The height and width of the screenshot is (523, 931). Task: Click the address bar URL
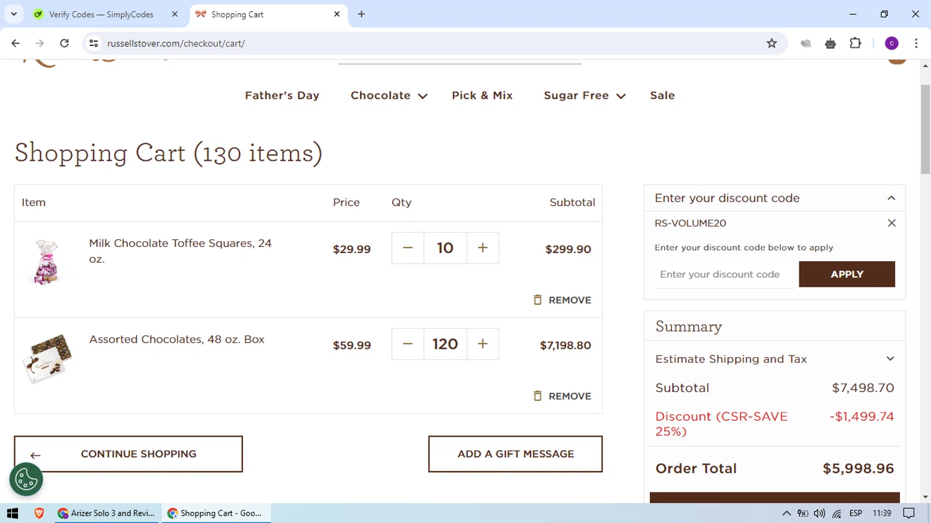[x=176, y=43]
